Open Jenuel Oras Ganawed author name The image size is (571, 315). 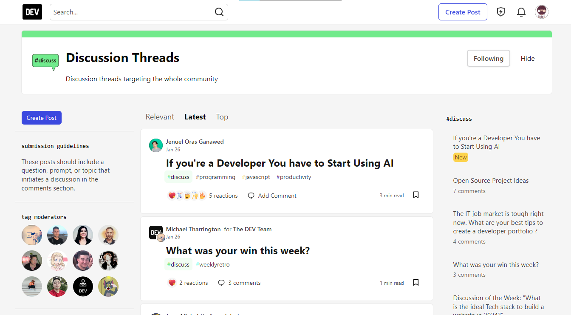[x=195, y=142]
